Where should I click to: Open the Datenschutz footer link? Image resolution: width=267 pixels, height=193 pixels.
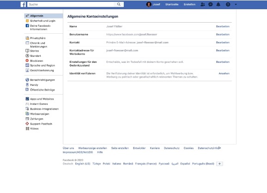coord(172,148)
